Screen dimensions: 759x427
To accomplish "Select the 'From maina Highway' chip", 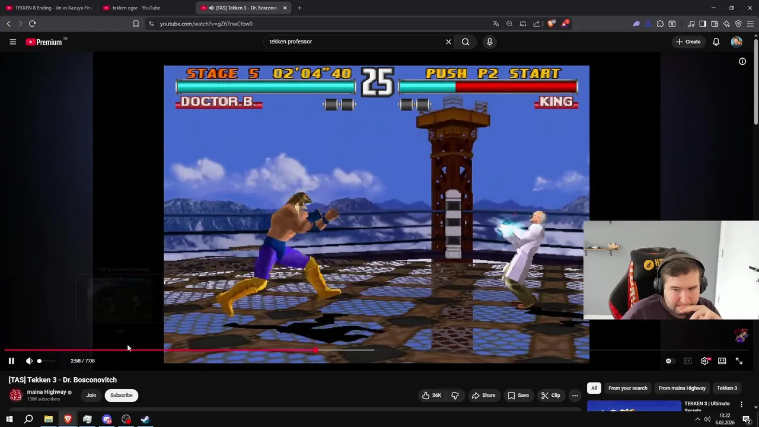I will click(x=682, y=388).
